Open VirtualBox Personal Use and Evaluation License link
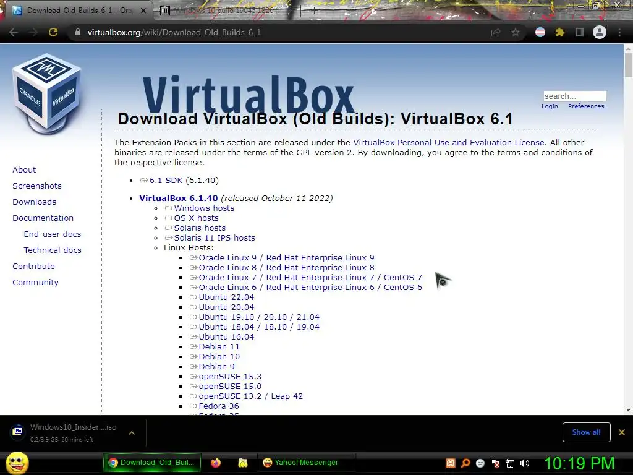The height and width of the screenshot is (475, 633). click(x=449, y=143)
